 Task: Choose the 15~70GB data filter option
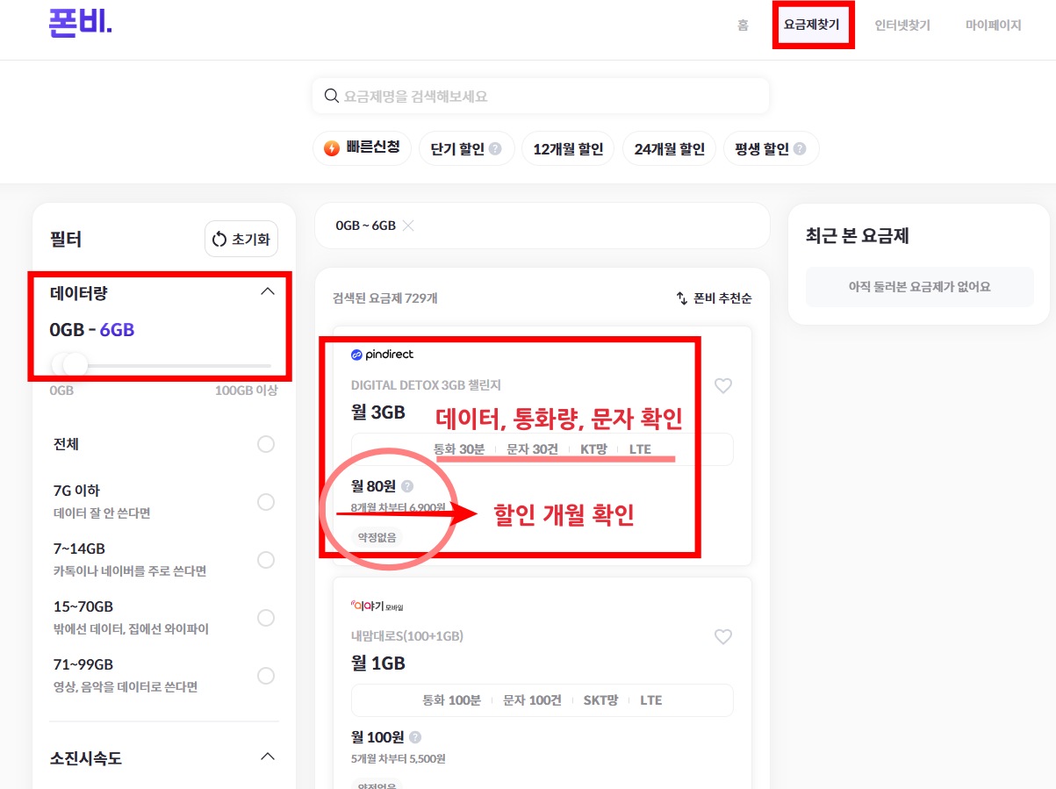click(x=266, y=618)
